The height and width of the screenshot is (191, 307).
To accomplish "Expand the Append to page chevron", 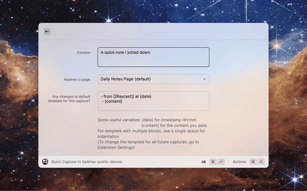I will [x=204, y=79].
